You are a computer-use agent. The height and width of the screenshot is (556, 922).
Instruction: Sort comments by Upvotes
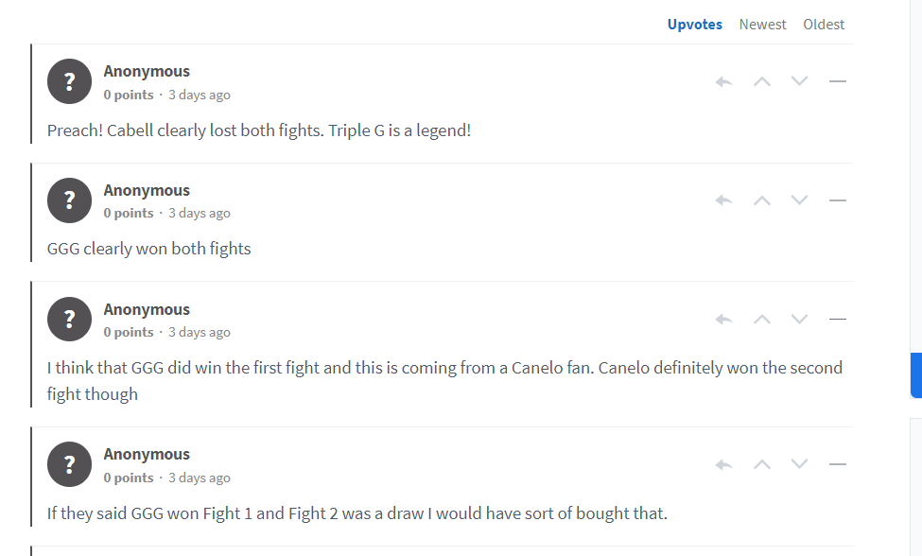point(694,25)
